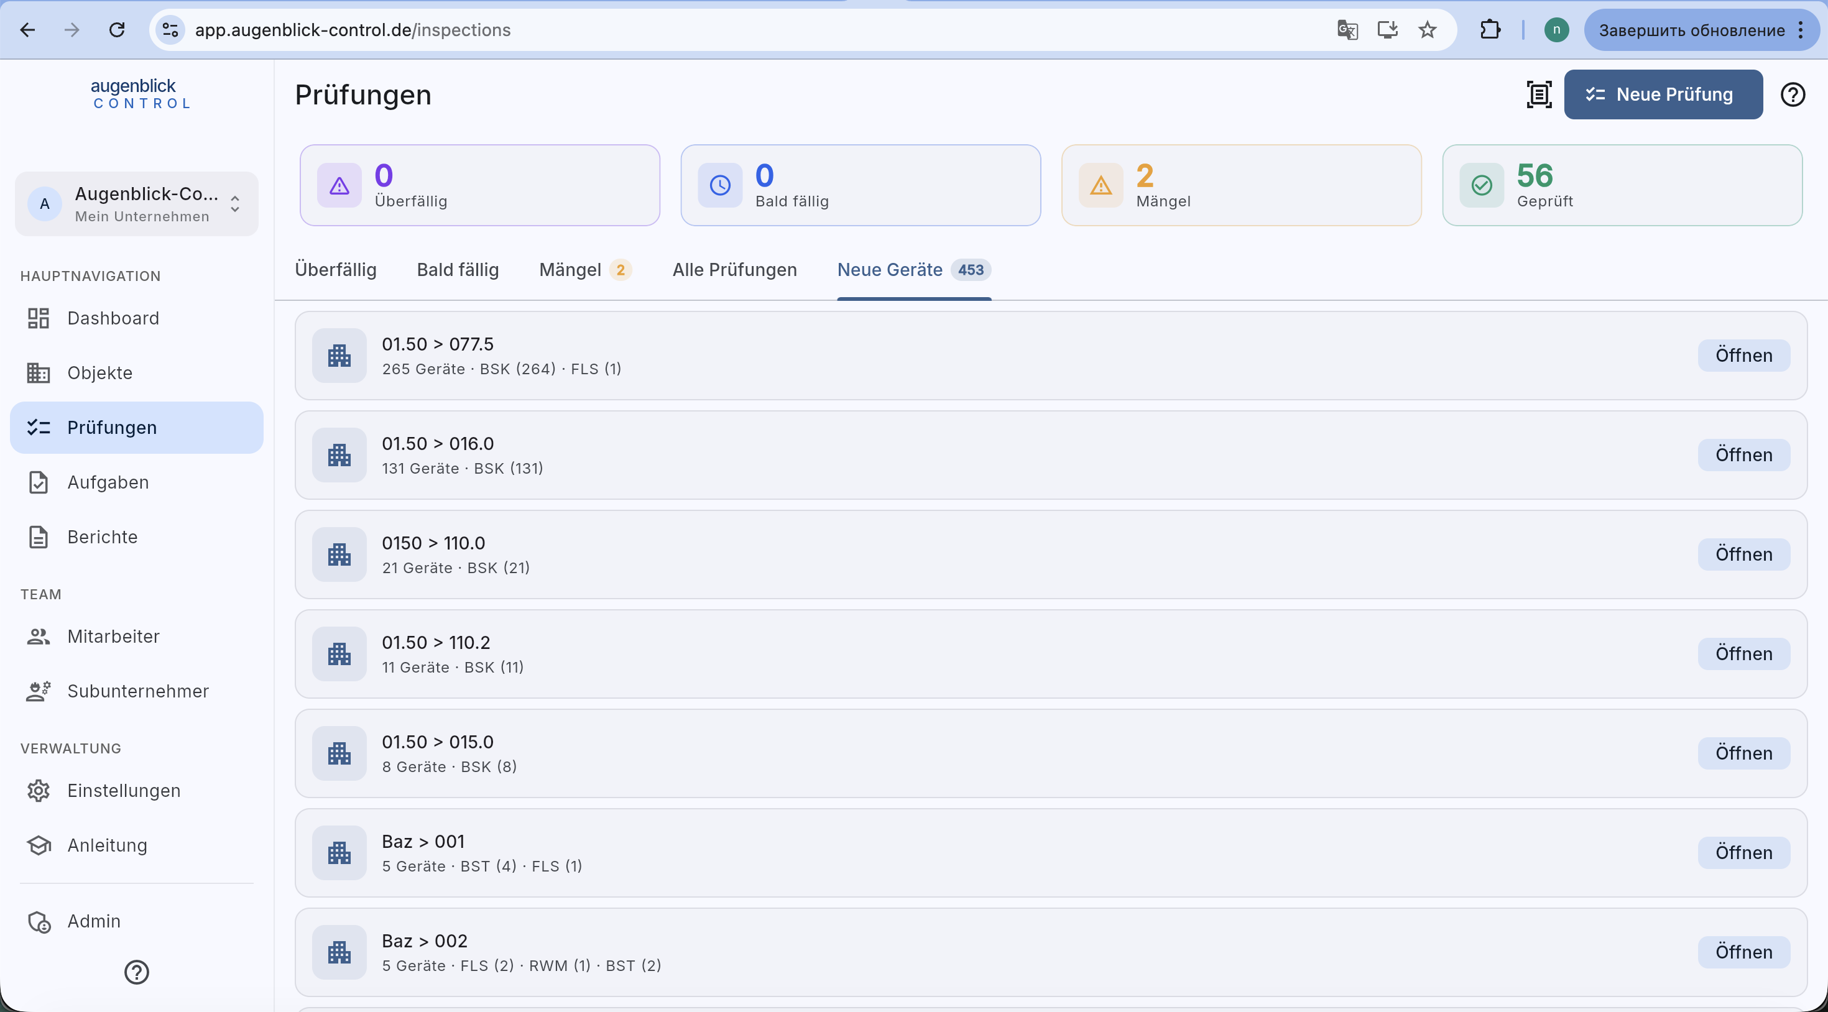
Task: Click building icon of 01.50 > 110.2
Action: pyautogui.click(x=339, y=653)
